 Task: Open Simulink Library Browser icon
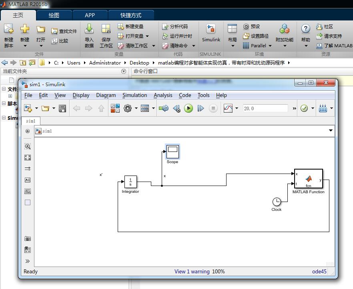tap(115, 109)
